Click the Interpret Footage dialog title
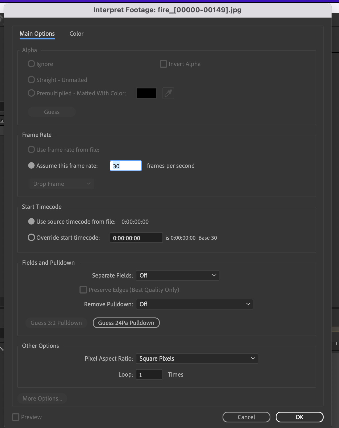Screen dimensions: 339x428 pos(168,10)
